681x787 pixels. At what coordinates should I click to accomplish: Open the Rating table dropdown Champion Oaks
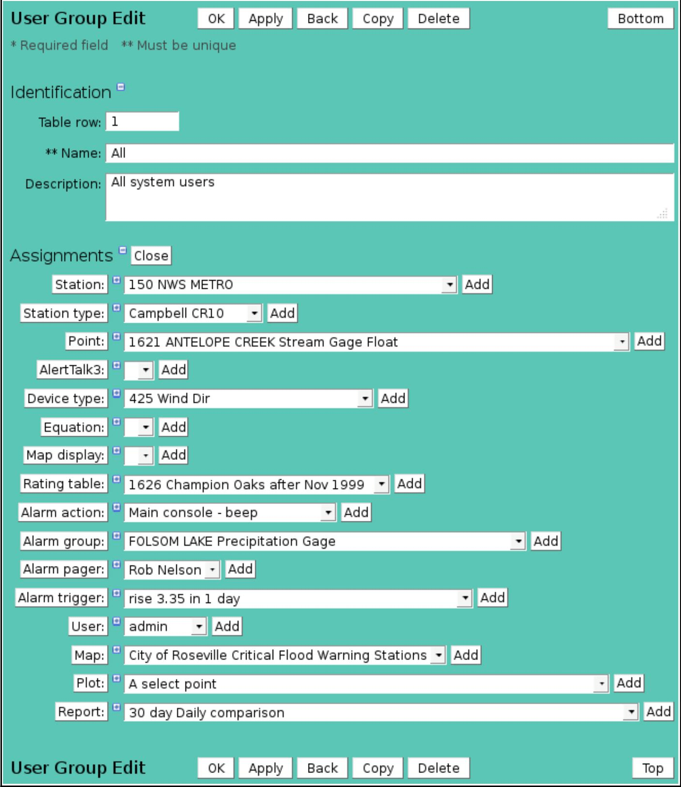click(x=256, y=484)
